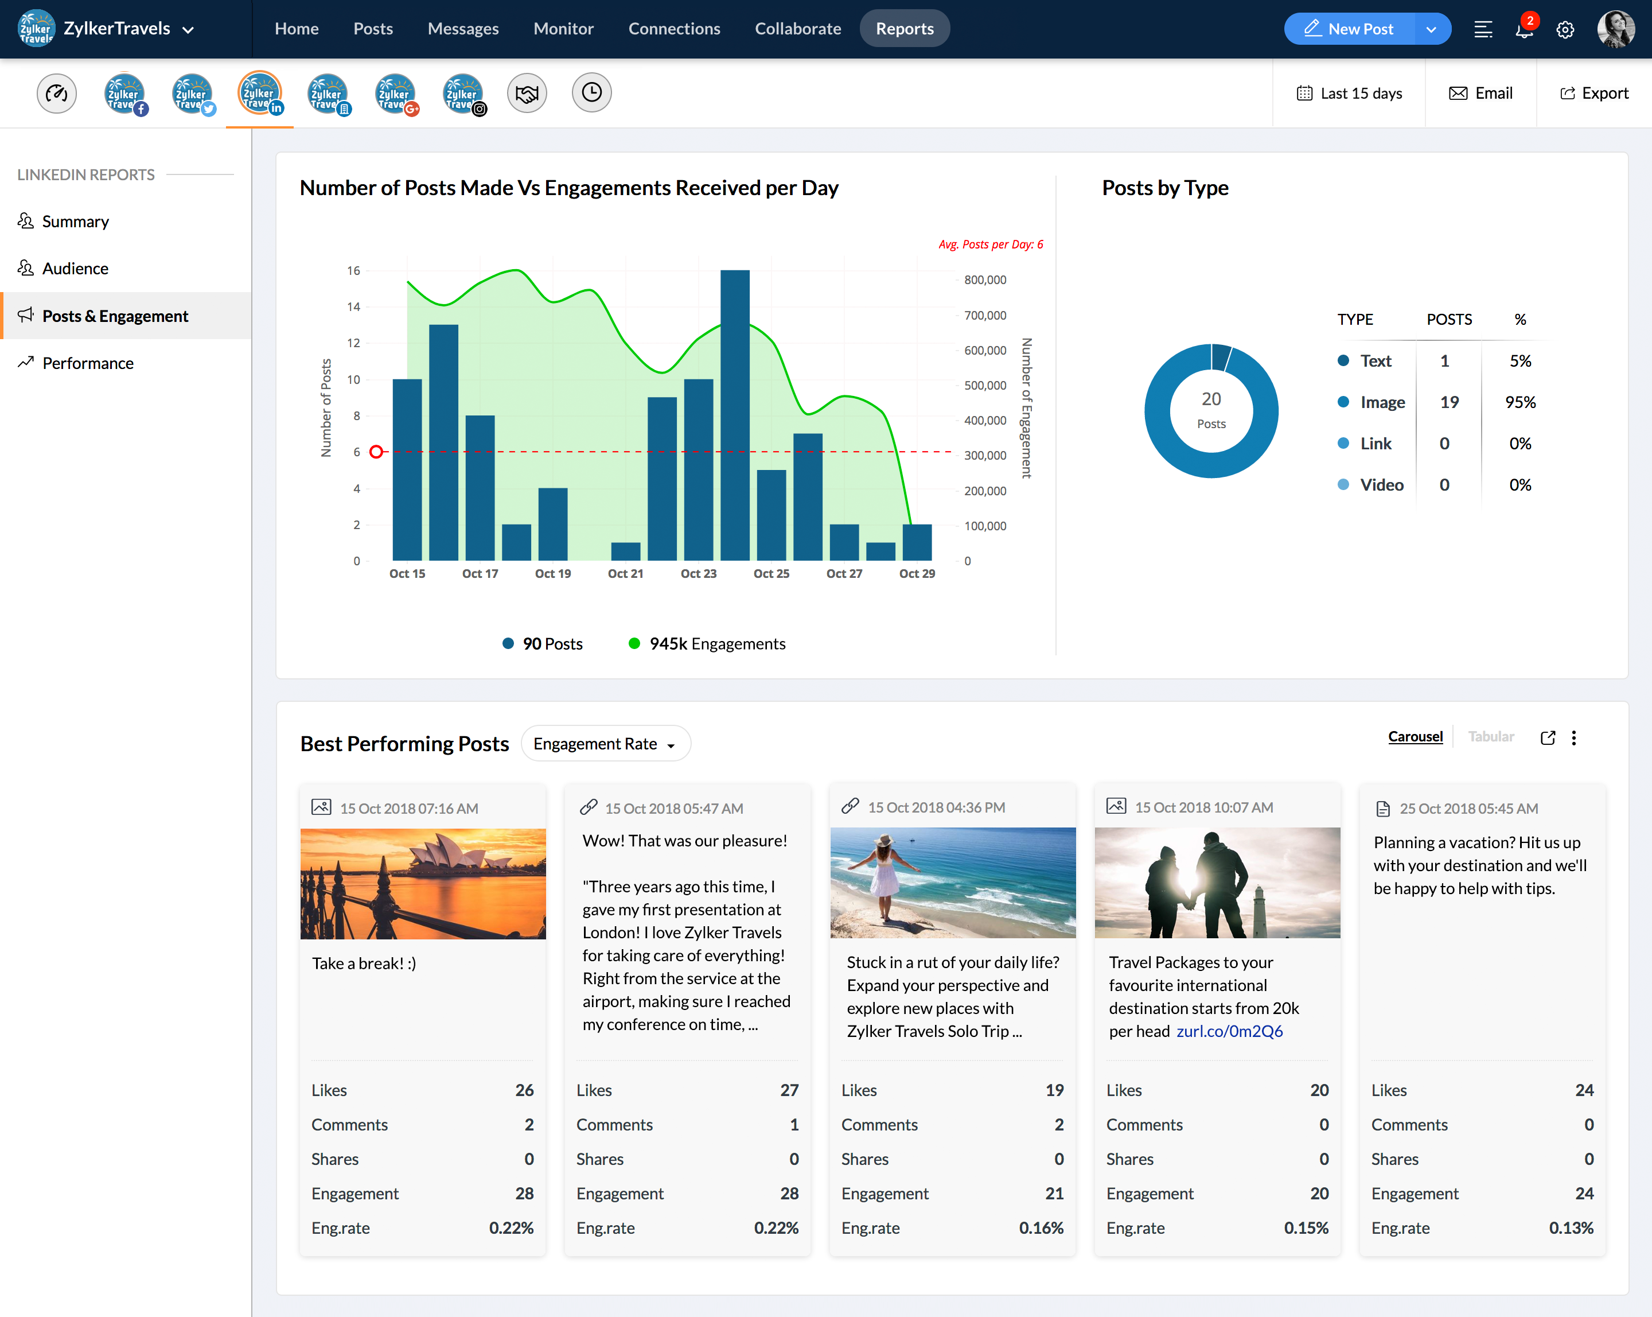Screen dimensions: 1652x1317
Task: Expand the Engagement Rate dropdown
Action: 605,744
